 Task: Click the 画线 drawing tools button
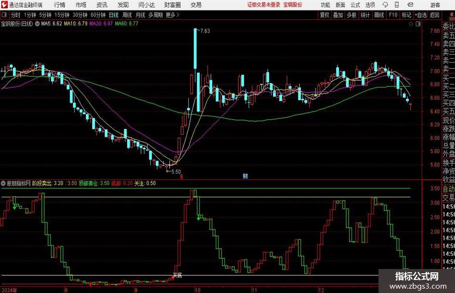(x=379, y=15)
